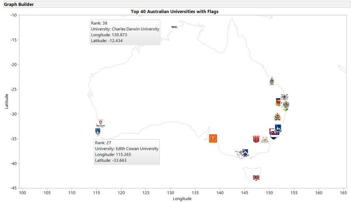351x202 pixels.
Task: Click the Murdoch University logo marker
Action: point(100,124)
